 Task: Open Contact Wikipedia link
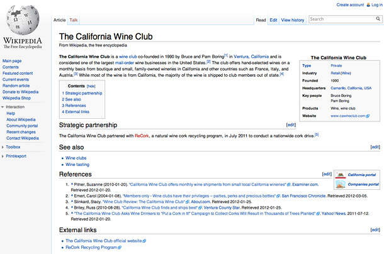click(23, 138)
